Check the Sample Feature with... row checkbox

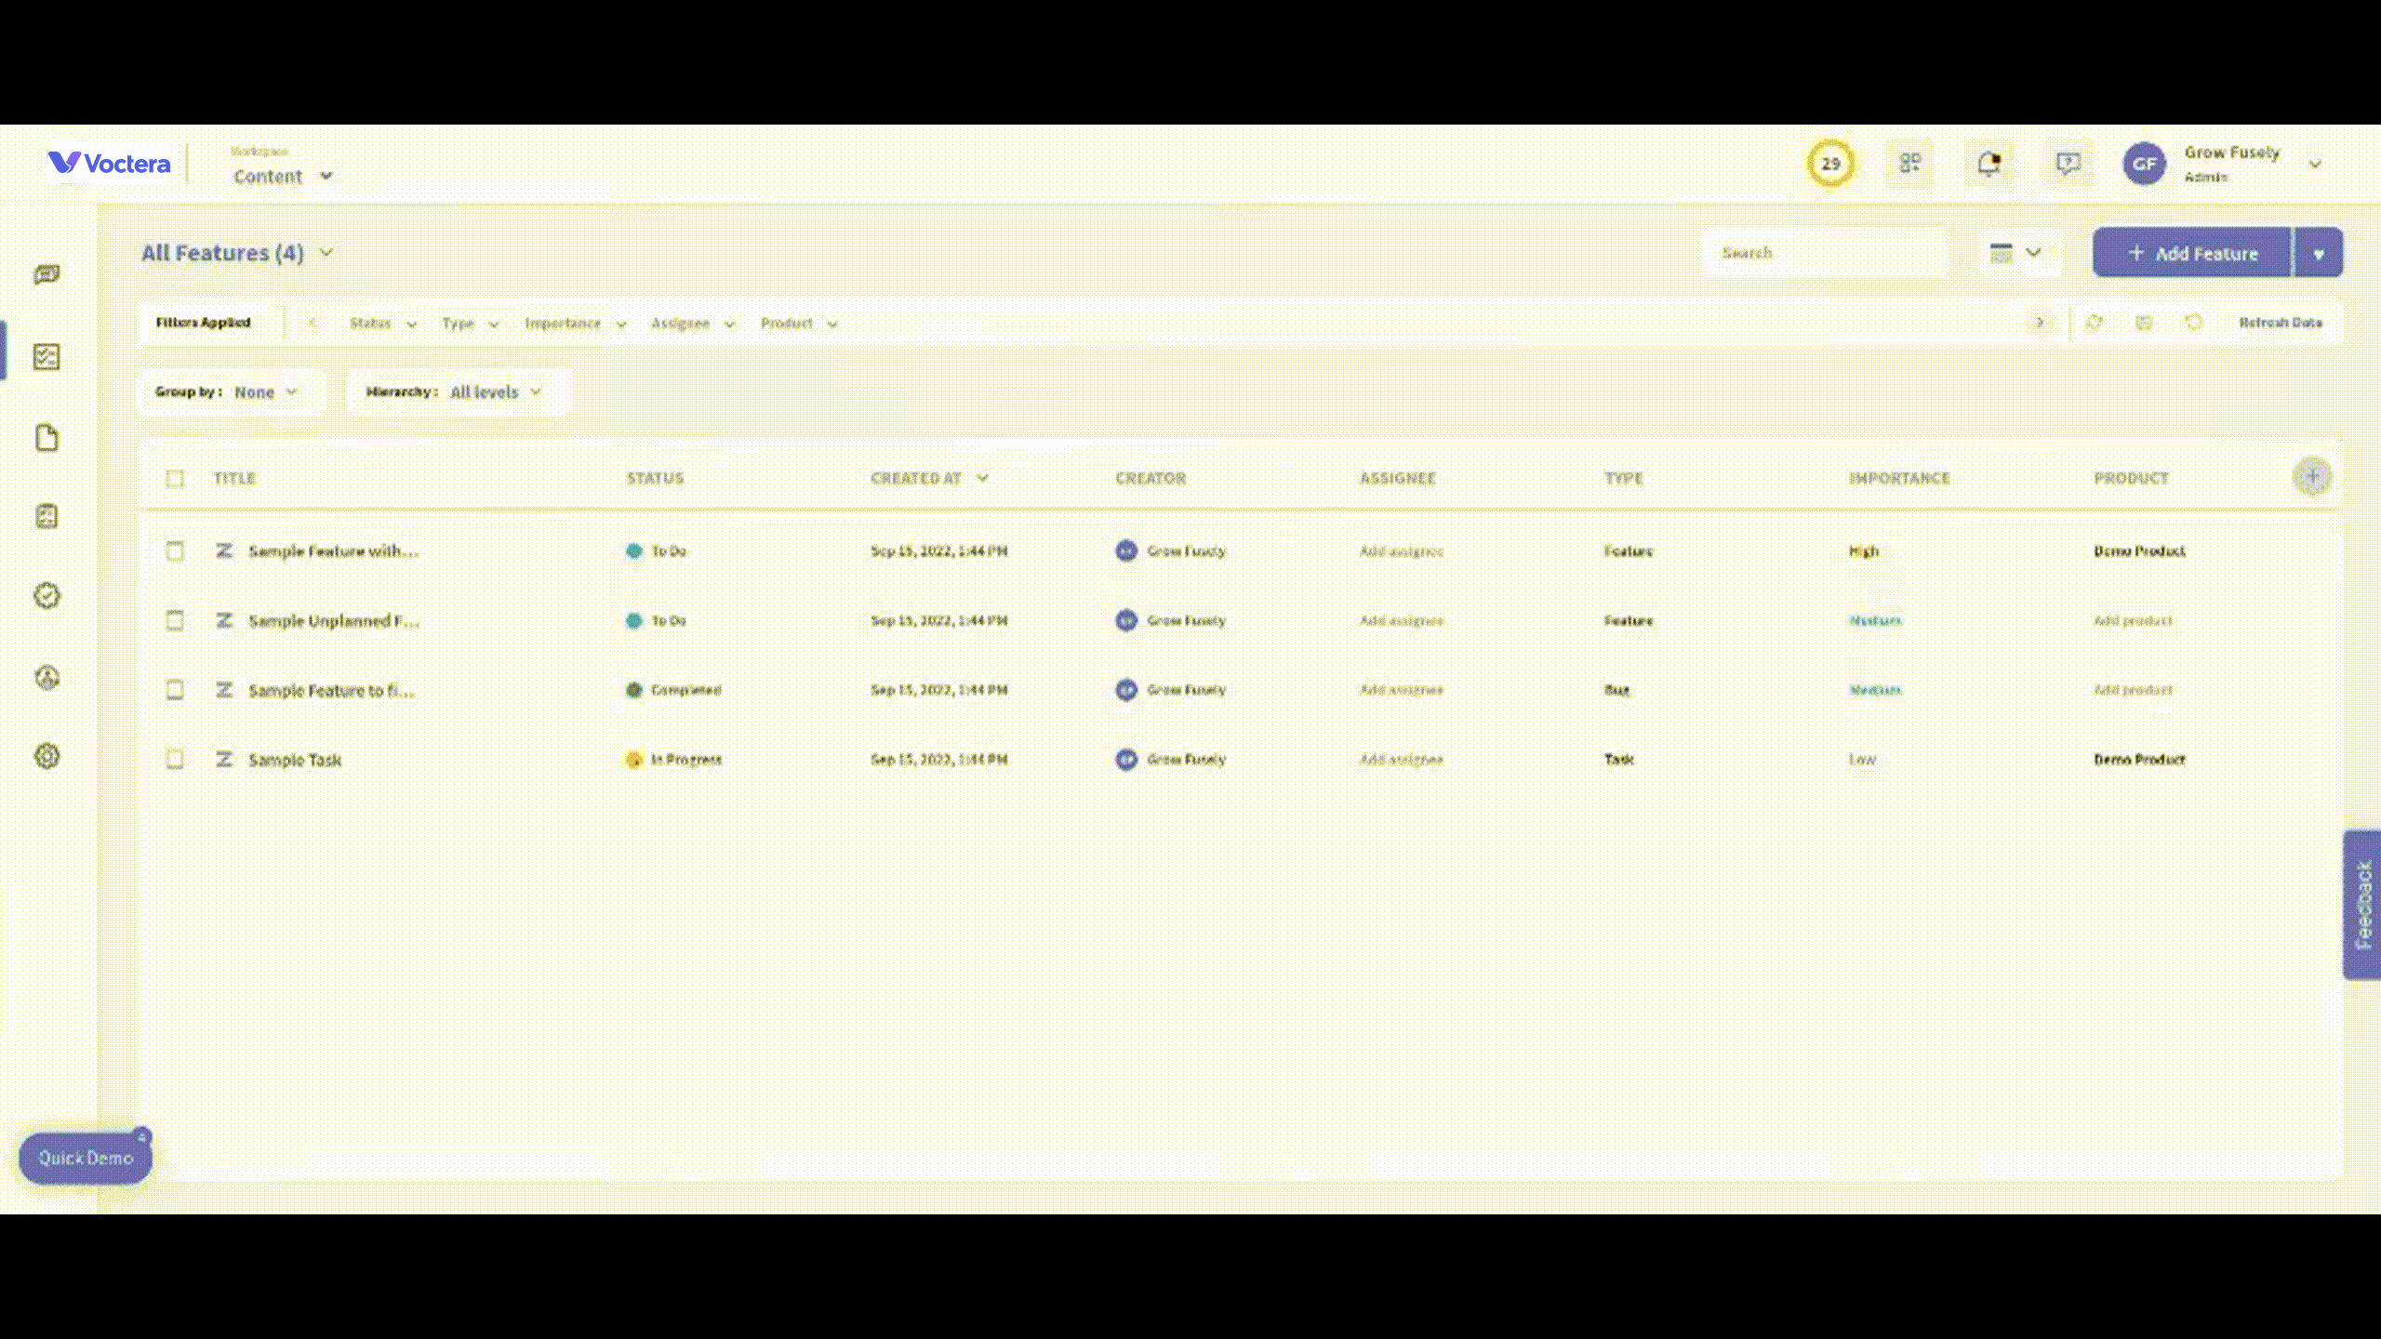coord(175,550)
